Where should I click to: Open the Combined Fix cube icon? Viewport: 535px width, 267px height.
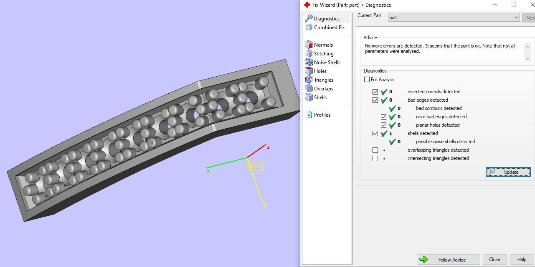[309, 27]
